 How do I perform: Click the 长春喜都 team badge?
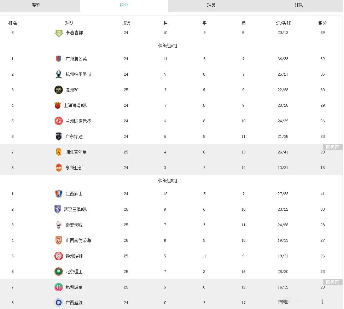click(59, 32)
